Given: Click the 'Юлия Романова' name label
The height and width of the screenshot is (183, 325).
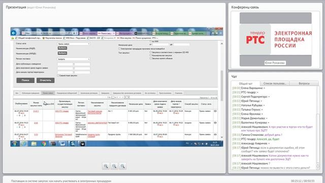Looking at the screenshot, I should pyautogui.click(x=275, y=63).
